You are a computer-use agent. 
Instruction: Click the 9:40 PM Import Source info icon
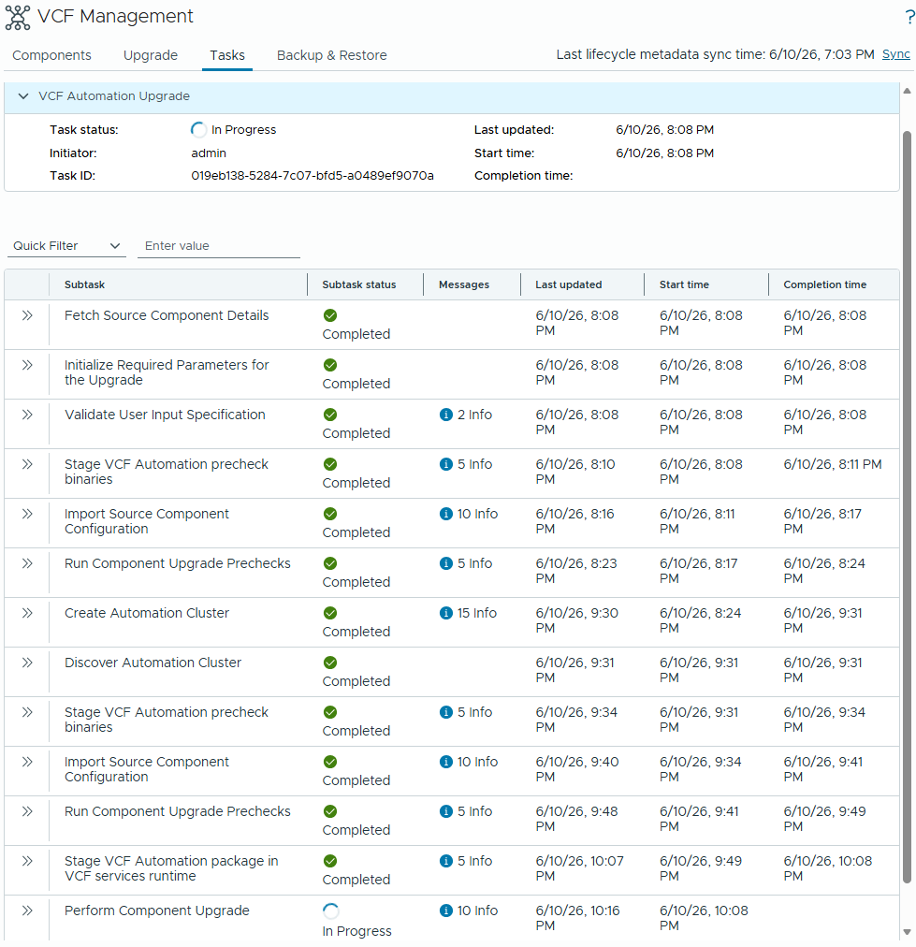coord(446,762)
